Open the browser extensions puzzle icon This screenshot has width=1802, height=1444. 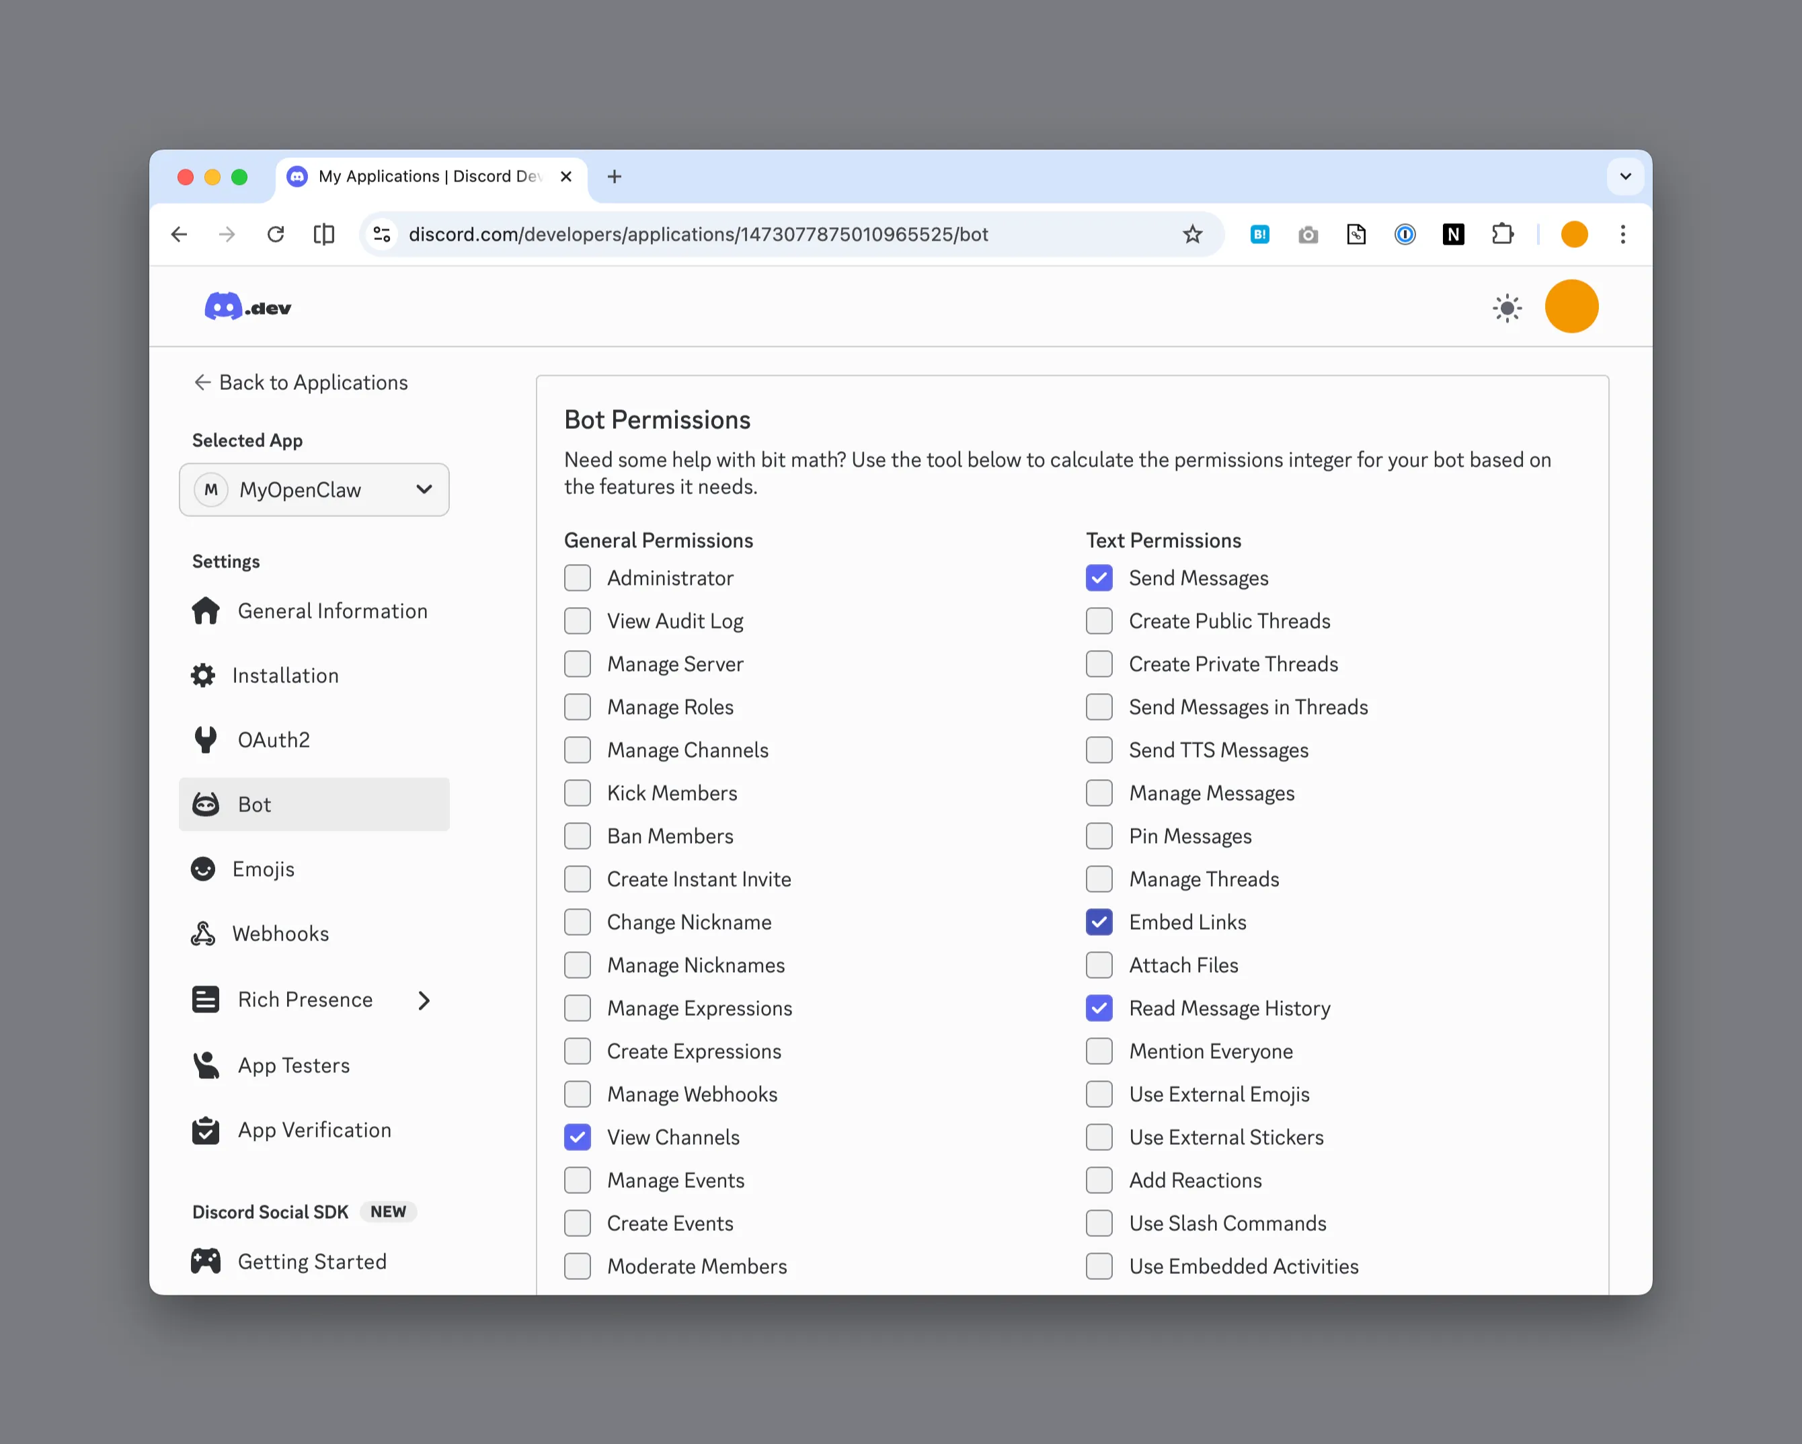[x=1502, y=235]
